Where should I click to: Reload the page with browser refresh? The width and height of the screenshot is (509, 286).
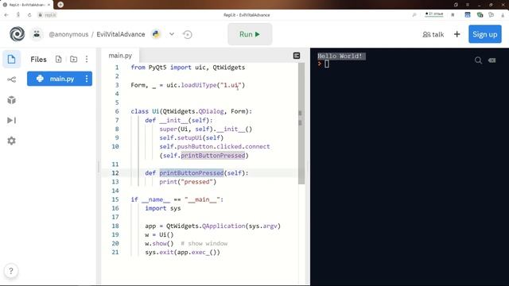tap(29, 15)
